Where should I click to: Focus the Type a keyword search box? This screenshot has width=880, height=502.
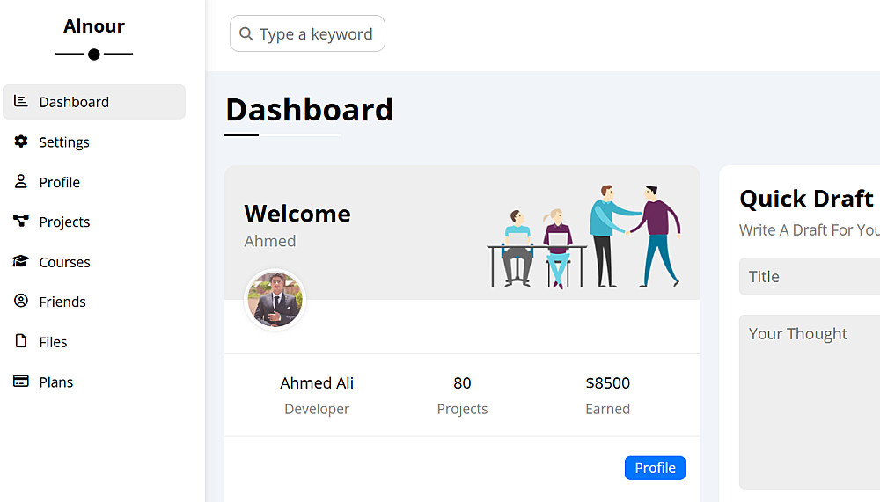click(x=316, y=34)
